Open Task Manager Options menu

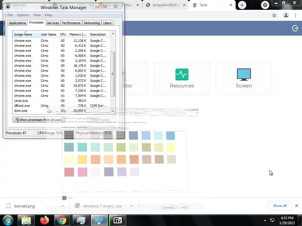coord(23,15)
